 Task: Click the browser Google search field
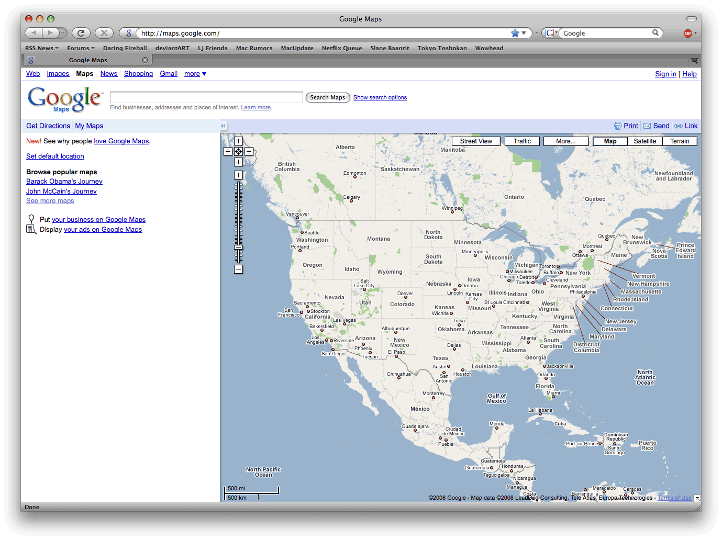click(x=606, y=33)
